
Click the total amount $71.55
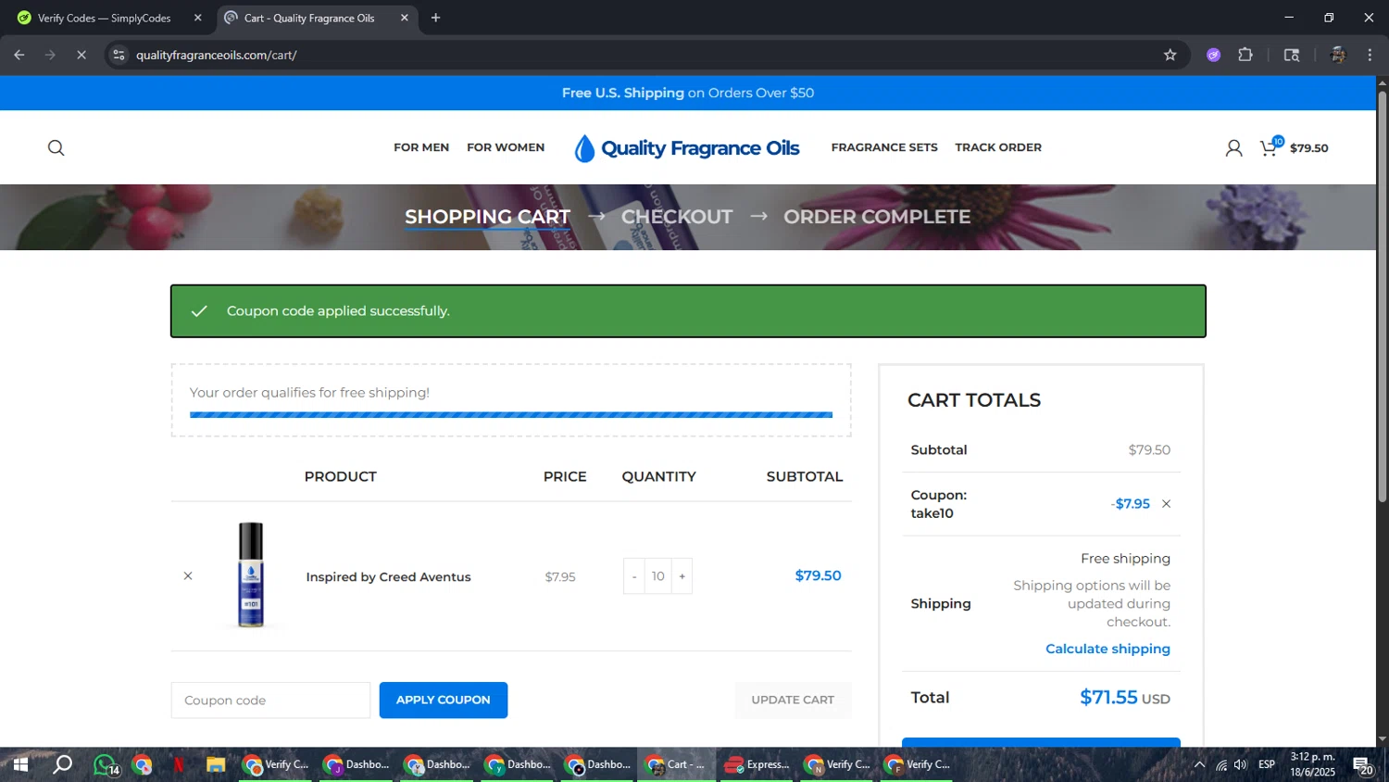click(x=1108, y=698)
